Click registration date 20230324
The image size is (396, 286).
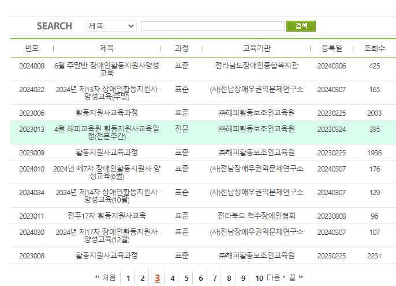coord(331,129)
